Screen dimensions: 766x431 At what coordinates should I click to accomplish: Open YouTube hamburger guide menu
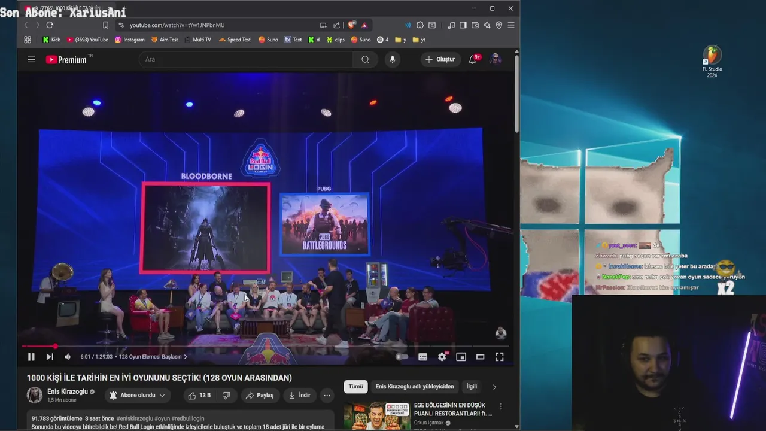[x=31, y=59]
